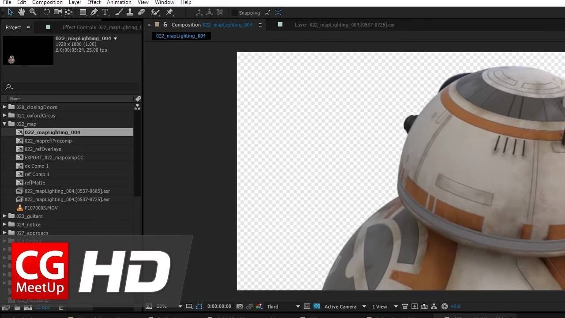The image size is (565, 318).
Task: Open the Composition menu
Action: pyautogui.click(x=47, y=2)
